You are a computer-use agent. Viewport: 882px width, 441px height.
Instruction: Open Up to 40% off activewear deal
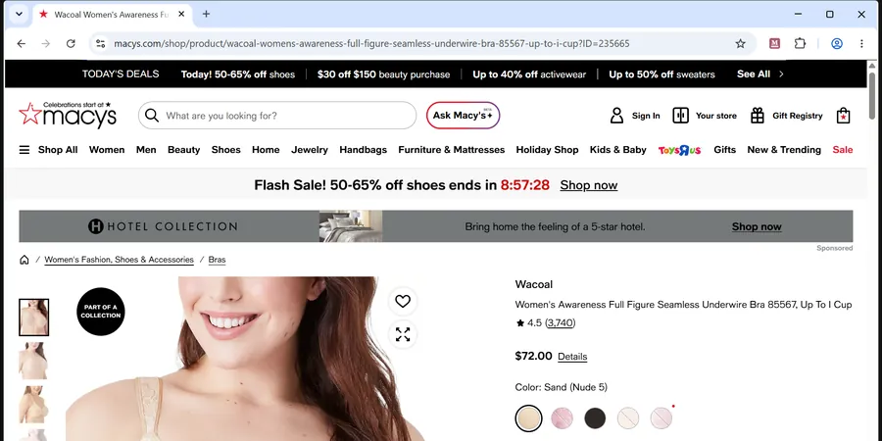[529, 74]
